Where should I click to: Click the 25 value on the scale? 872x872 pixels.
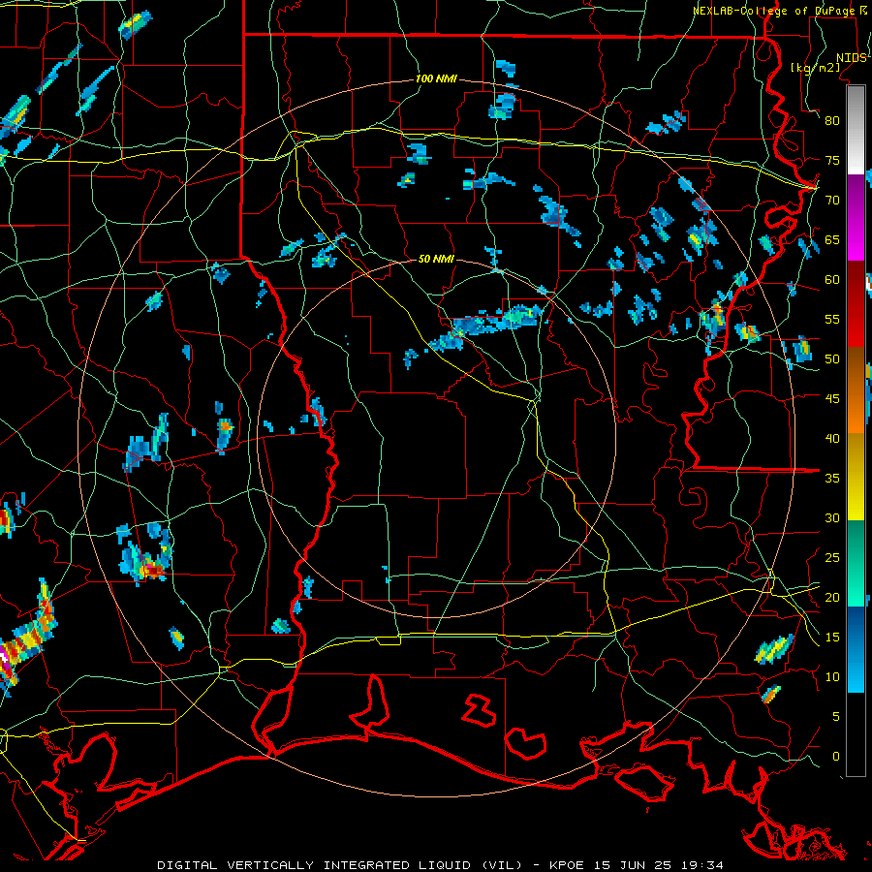tap(832, 558)
